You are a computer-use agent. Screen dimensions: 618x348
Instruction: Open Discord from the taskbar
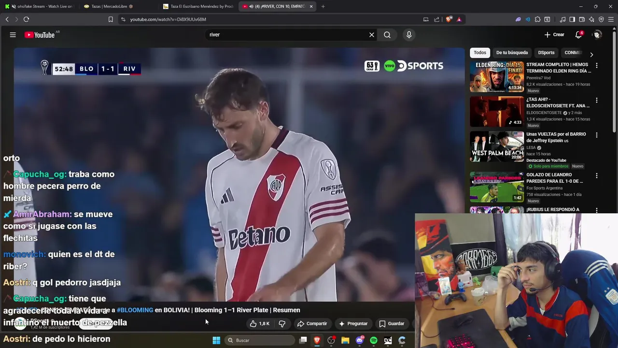click(359, 340)
